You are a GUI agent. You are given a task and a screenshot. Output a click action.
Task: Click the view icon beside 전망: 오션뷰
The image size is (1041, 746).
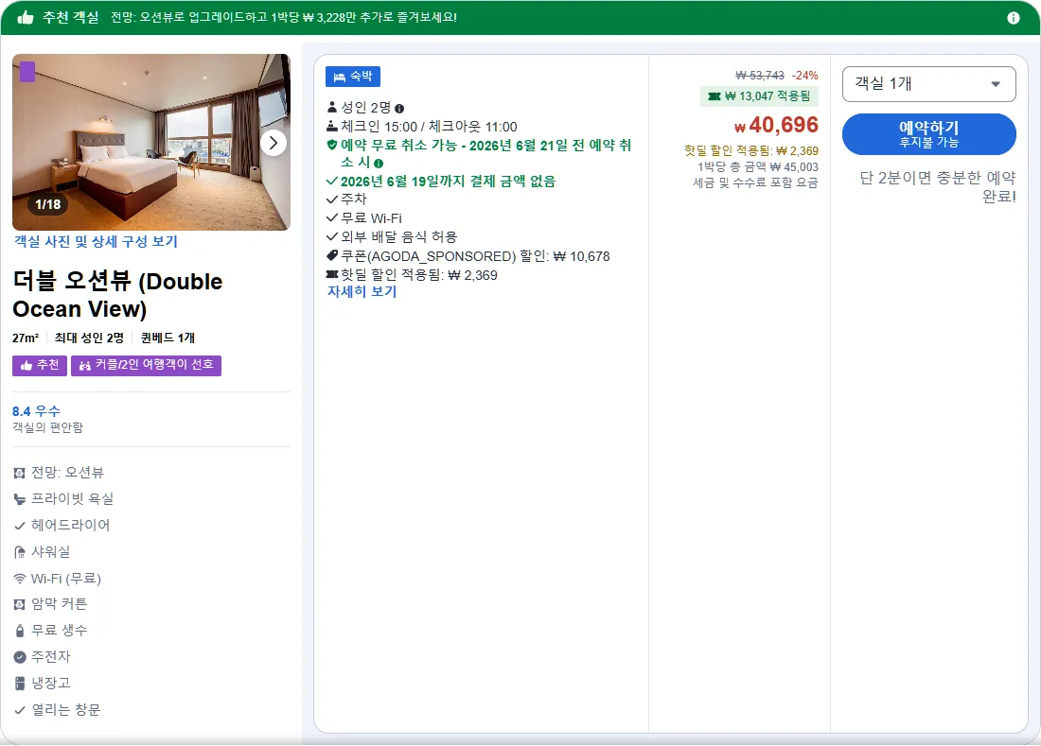(x=19, y=473)
